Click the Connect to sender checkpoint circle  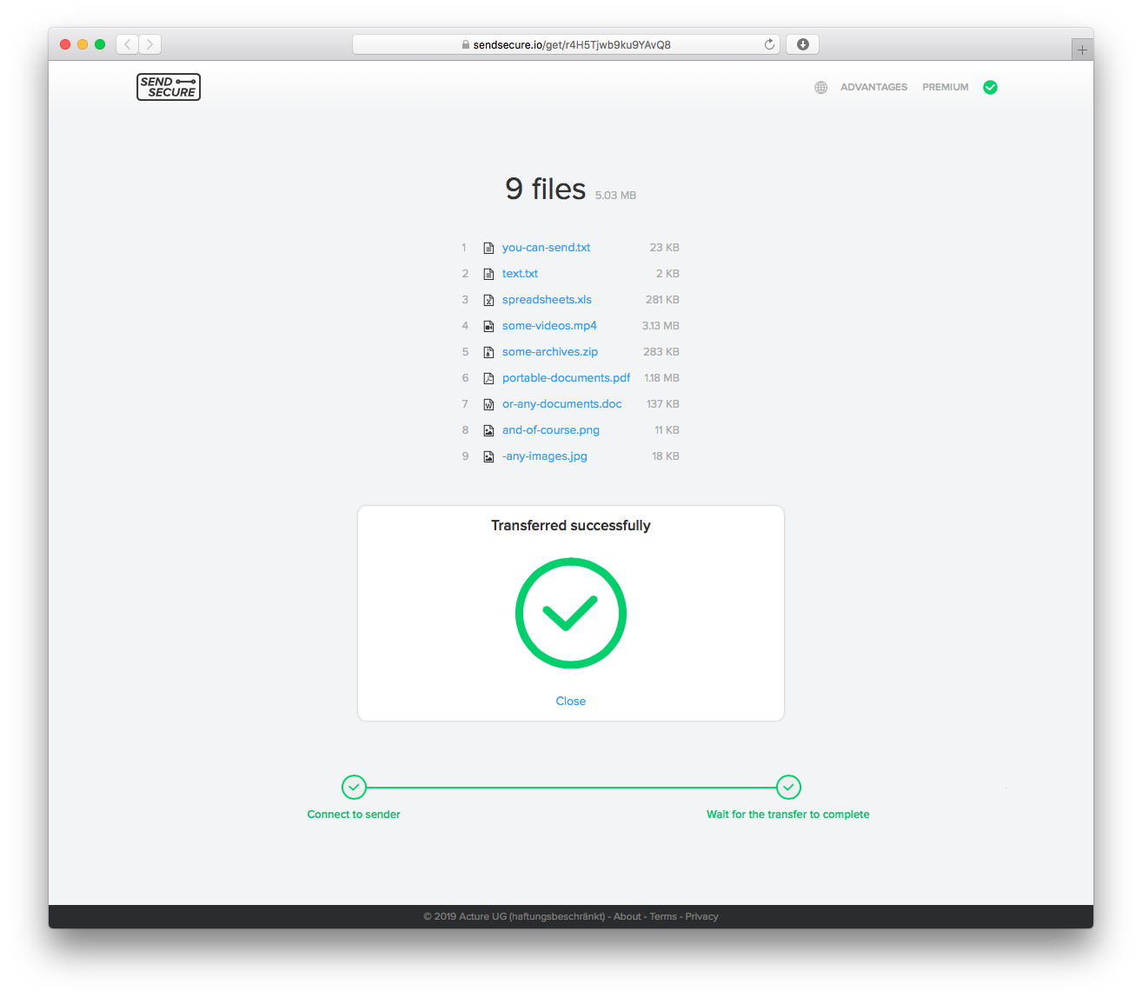354,787
